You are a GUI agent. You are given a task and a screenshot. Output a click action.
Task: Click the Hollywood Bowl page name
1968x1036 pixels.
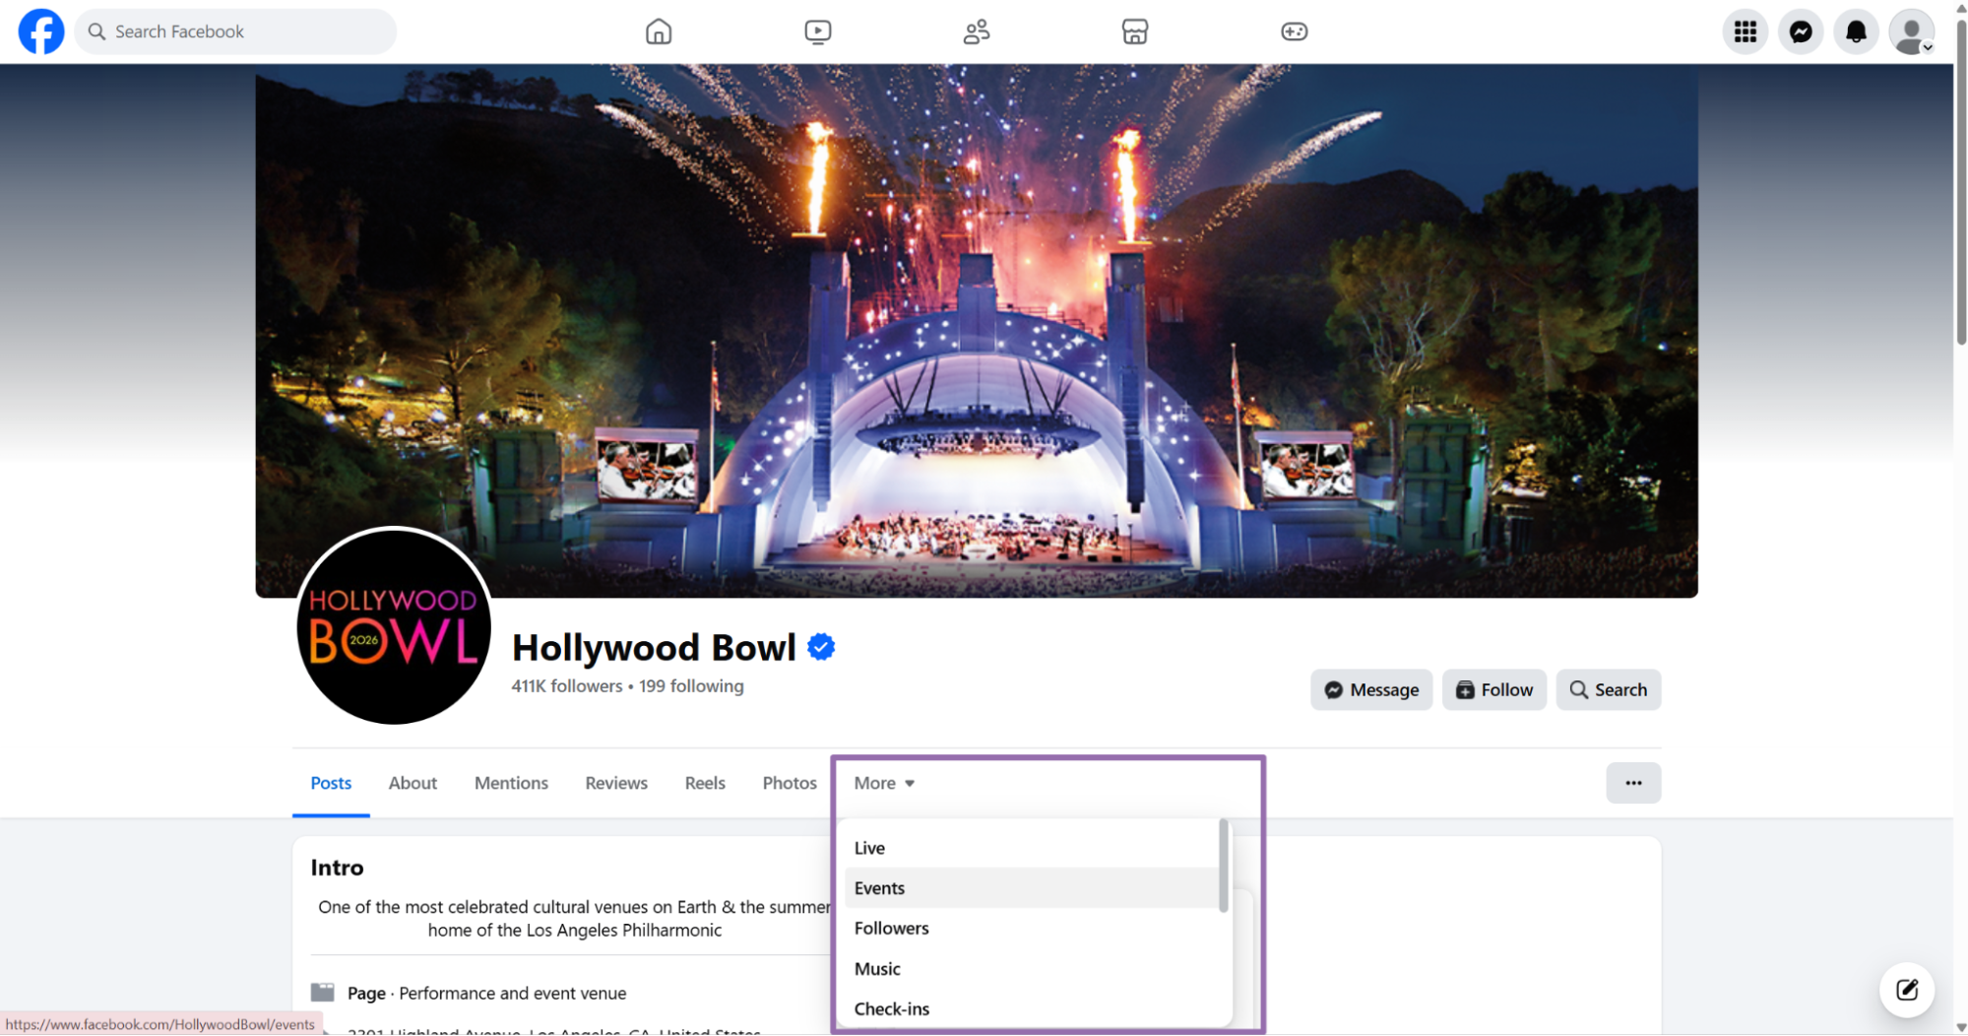(x=654, y=647)
